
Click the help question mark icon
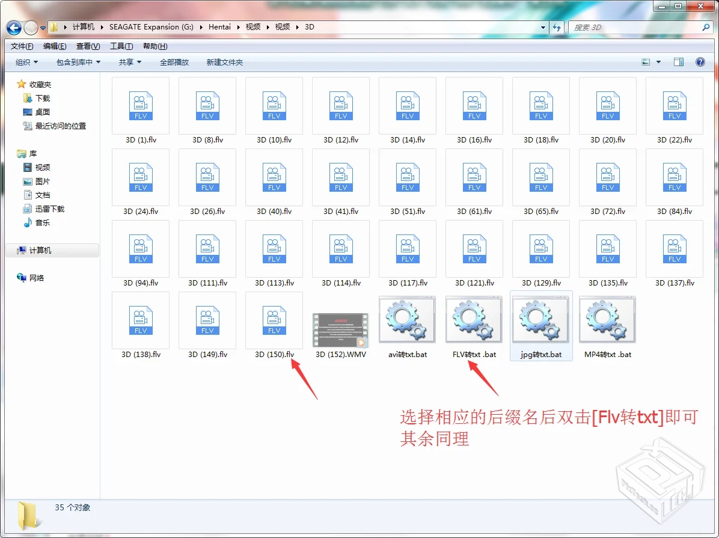pos(700,62)
